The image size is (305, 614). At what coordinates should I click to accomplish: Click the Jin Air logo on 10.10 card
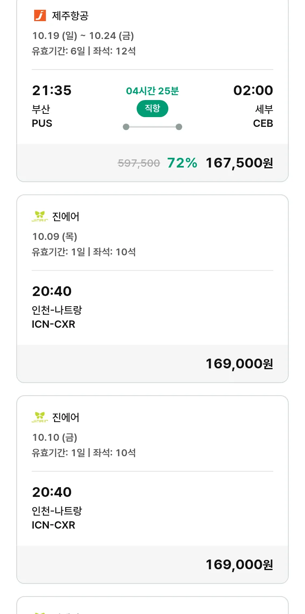pos(40,417)
